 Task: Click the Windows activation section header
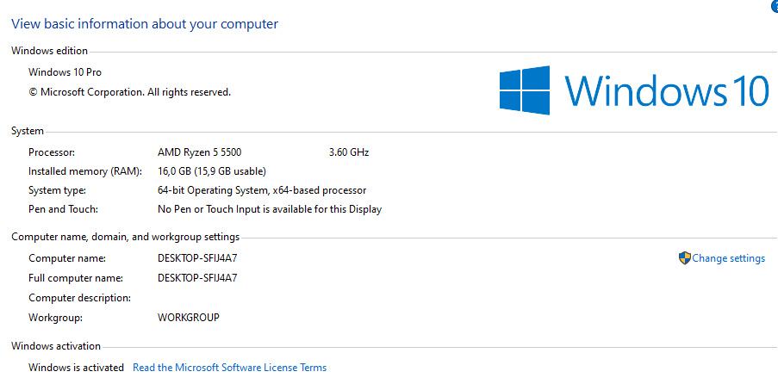pyautogui.click(x=56, y=346)
